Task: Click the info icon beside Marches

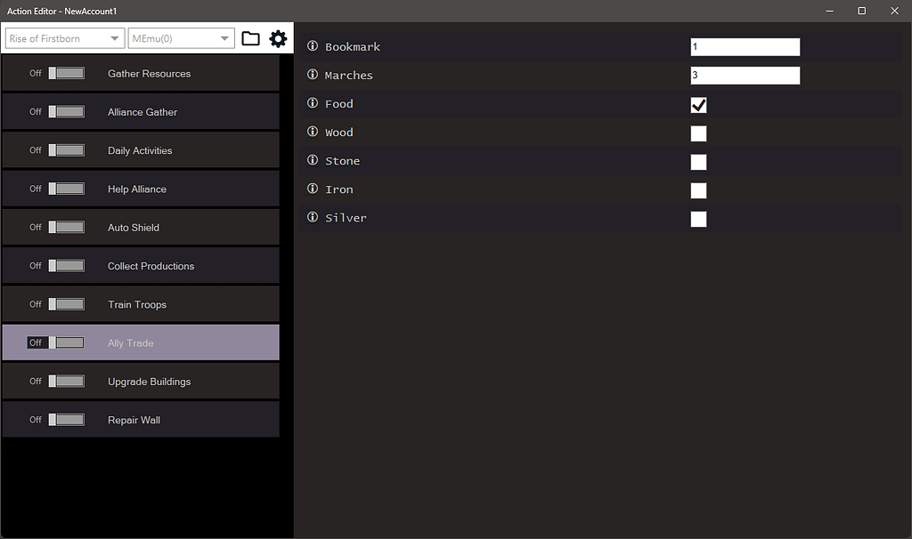Action: (312, 75)
